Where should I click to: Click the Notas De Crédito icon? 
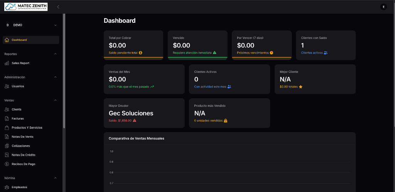pyautogui.click(x=7, y=155)
